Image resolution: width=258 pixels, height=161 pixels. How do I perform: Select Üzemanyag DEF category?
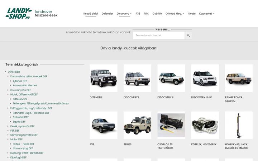[x=23, y=148]
